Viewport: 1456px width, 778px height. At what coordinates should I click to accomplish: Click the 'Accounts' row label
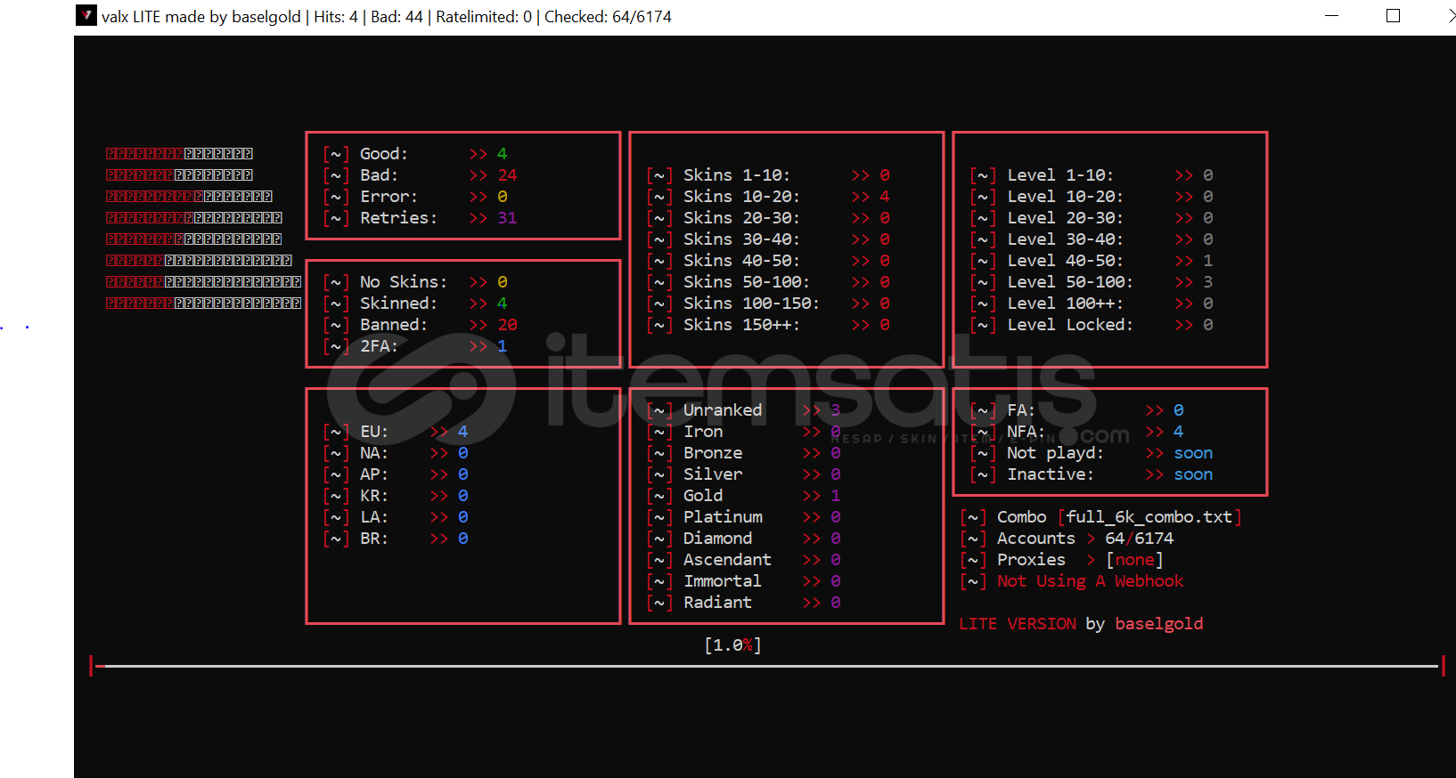(x=1035, y=539)
